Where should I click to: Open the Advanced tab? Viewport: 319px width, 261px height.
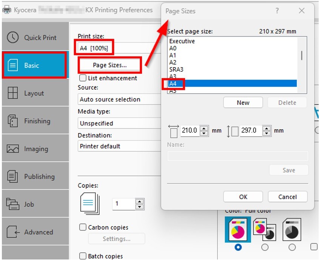[35, 232]
